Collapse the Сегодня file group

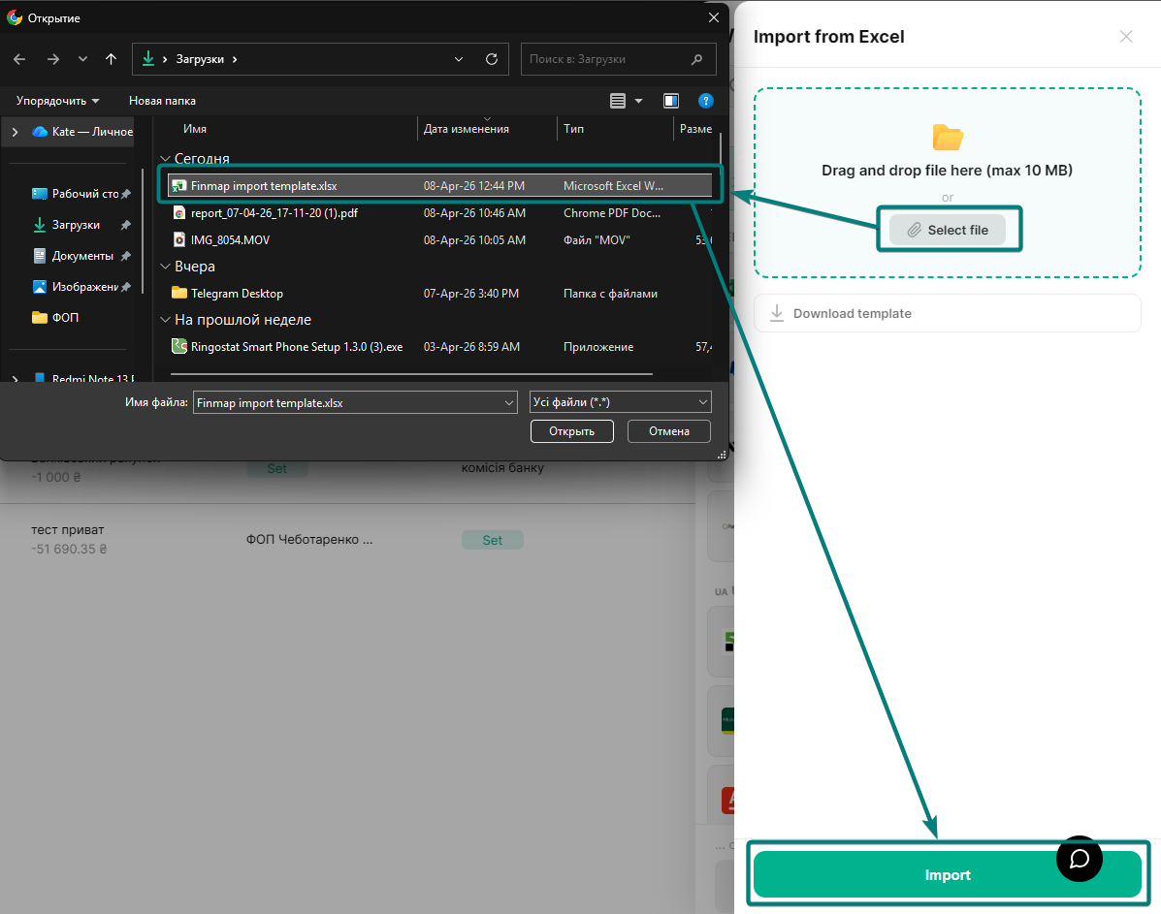pos(165,159)
